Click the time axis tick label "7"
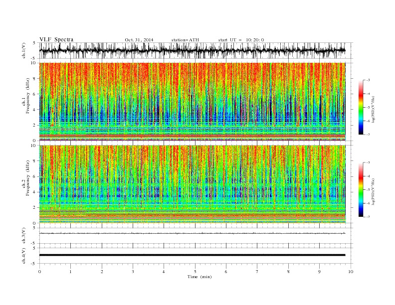The image size is (395, 305). coord(257,272)
